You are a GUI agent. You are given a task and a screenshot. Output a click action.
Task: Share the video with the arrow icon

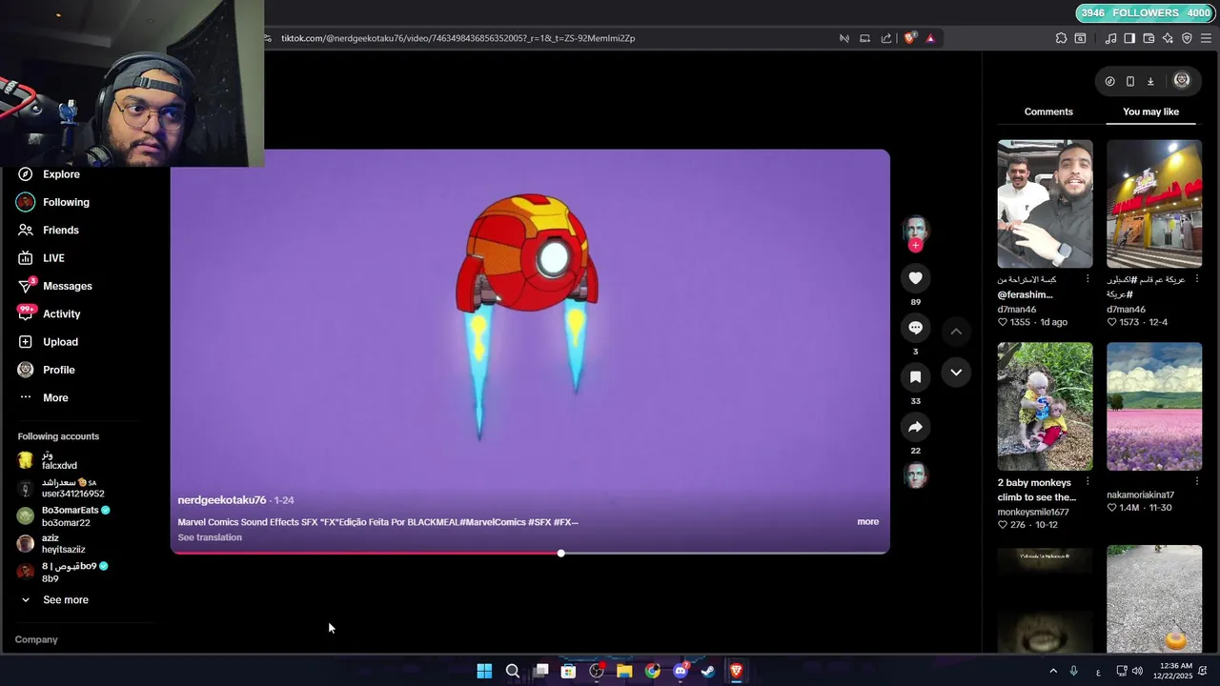915,426
